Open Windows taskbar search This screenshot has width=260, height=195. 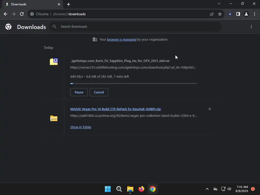(119, 189)
